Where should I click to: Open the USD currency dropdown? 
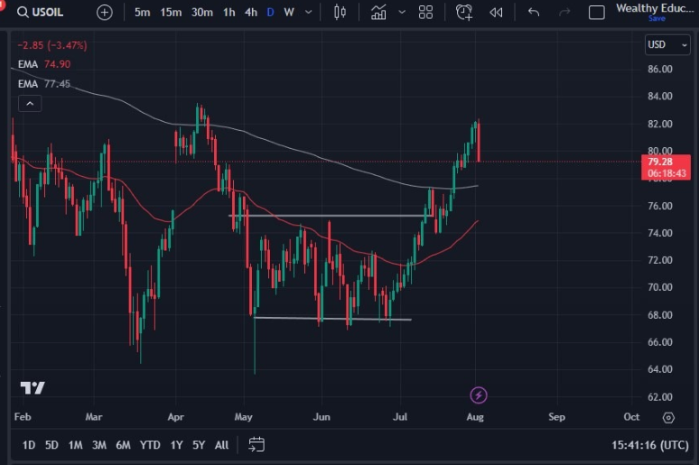[x=667, y=44]
